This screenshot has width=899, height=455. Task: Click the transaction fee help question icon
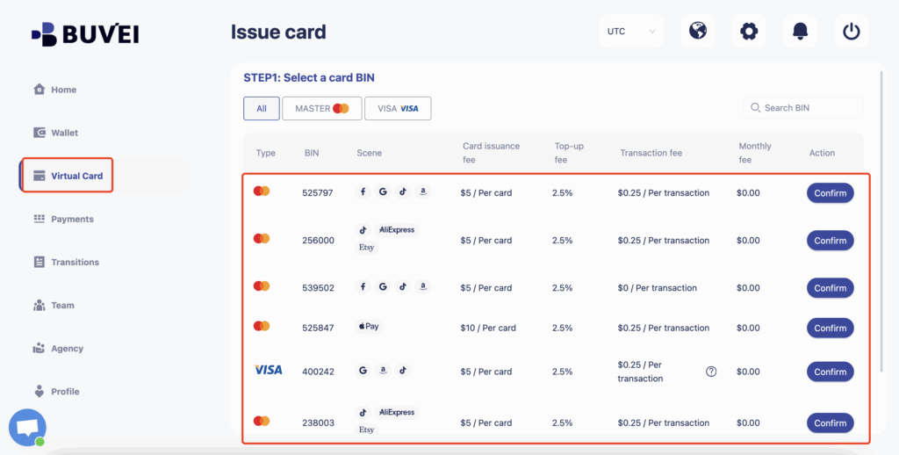click(x=711, y=372)
